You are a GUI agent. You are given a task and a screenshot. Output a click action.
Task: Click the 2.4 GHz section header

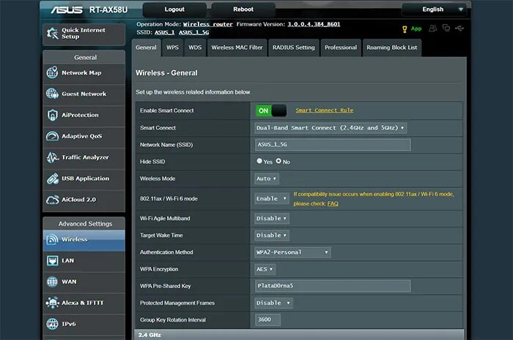[x=299, y=335]
